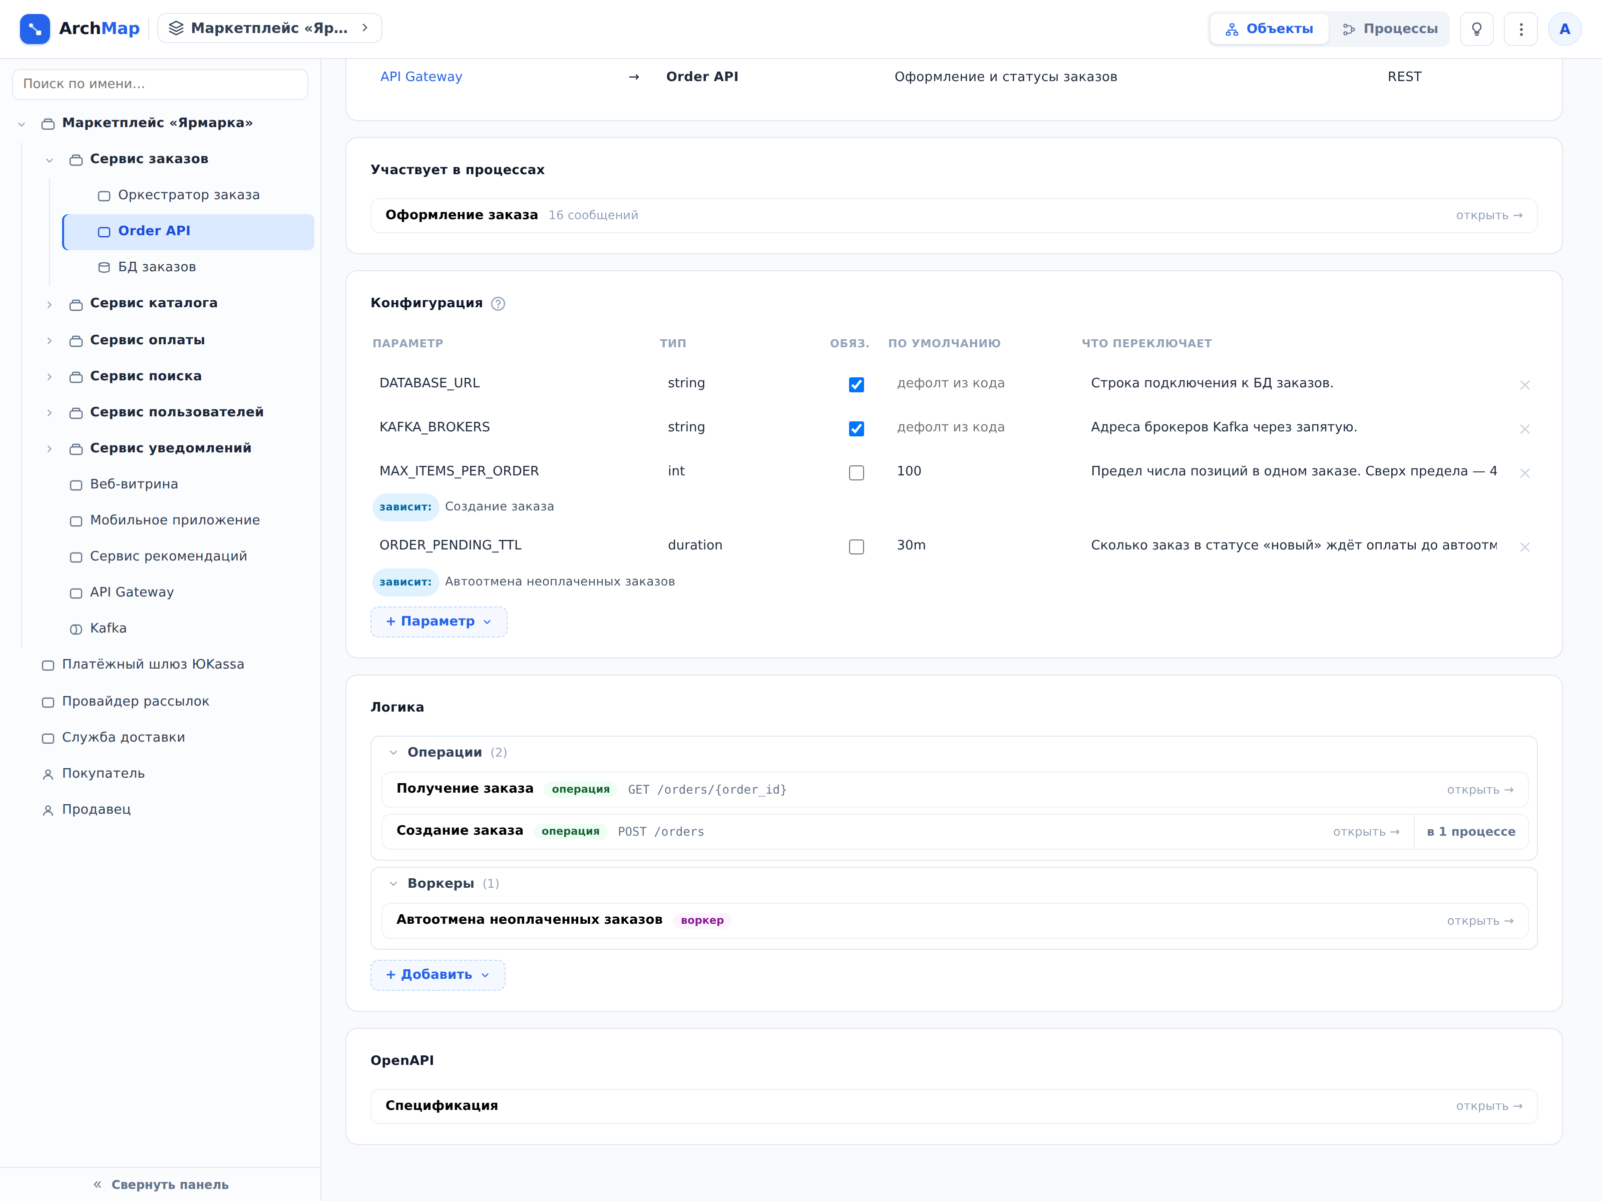Expand the Сервис поиска node

[49, 377]
